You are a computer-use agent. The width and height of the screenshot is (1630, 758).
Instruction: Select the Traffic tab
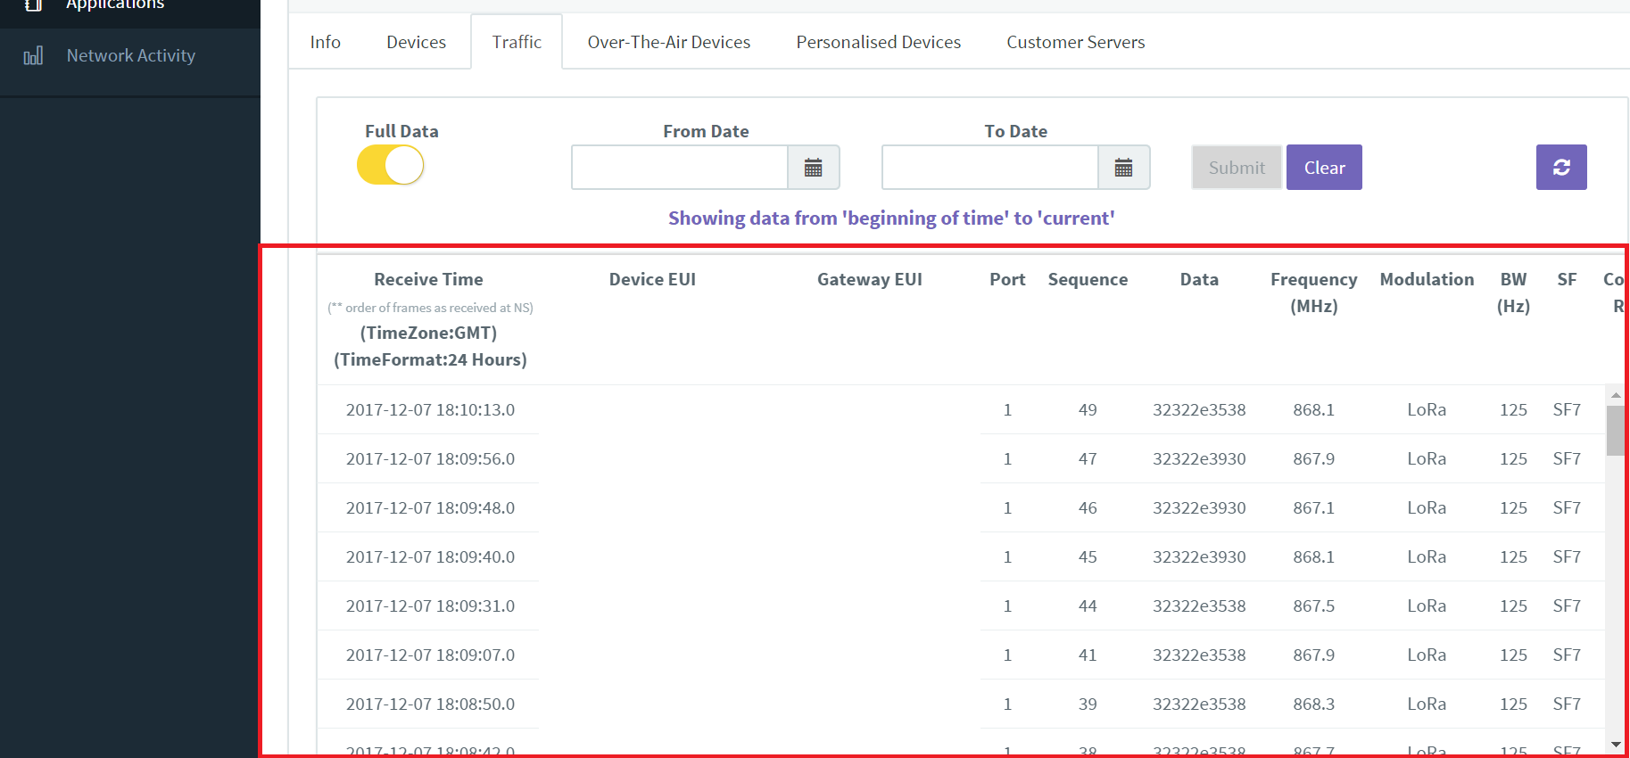(x=517, y=42)
